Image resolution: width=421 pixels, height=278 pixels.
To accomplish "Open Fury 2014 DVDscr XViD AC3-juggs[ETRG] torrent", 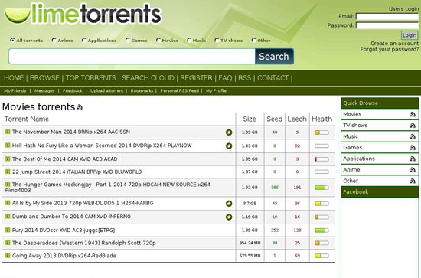I will (x=64, y=231).
